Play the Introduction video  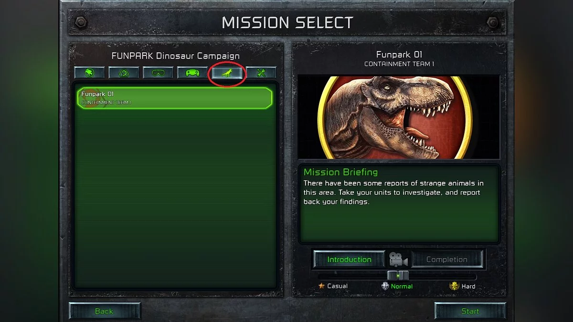point(349,260)
